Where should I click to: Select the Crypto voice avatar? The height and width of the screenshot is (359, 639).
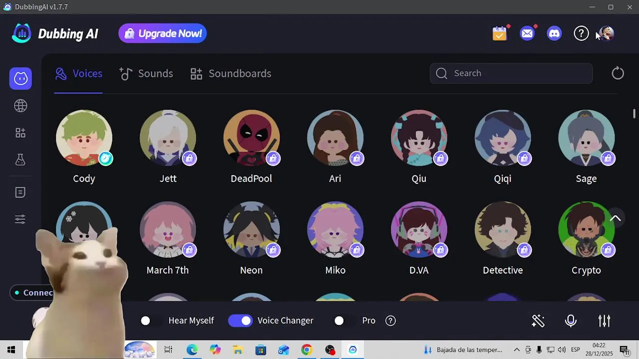586,229
